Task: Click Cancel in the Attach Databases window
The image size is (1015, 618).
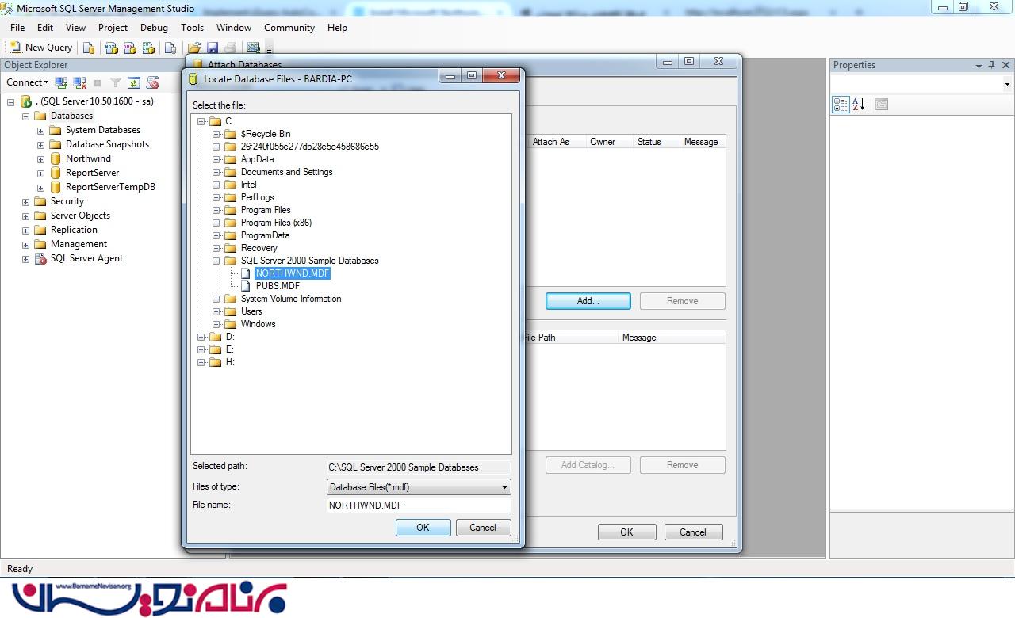Action: pyautogui.click(x=693, y=532)
